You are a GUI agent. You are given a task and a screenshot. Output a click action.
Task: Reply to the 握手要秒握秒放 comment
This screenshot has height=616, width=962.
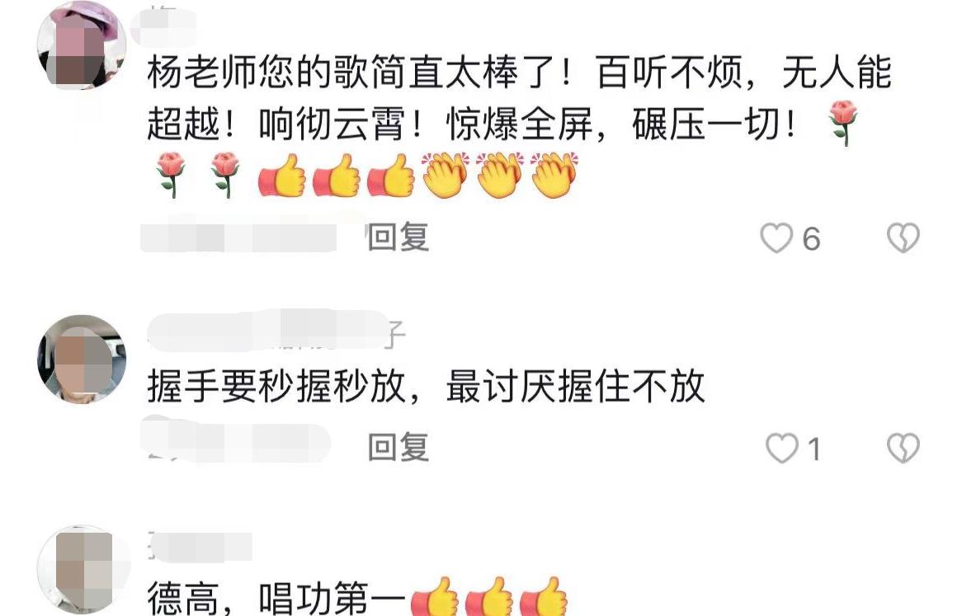click(398, 448)
